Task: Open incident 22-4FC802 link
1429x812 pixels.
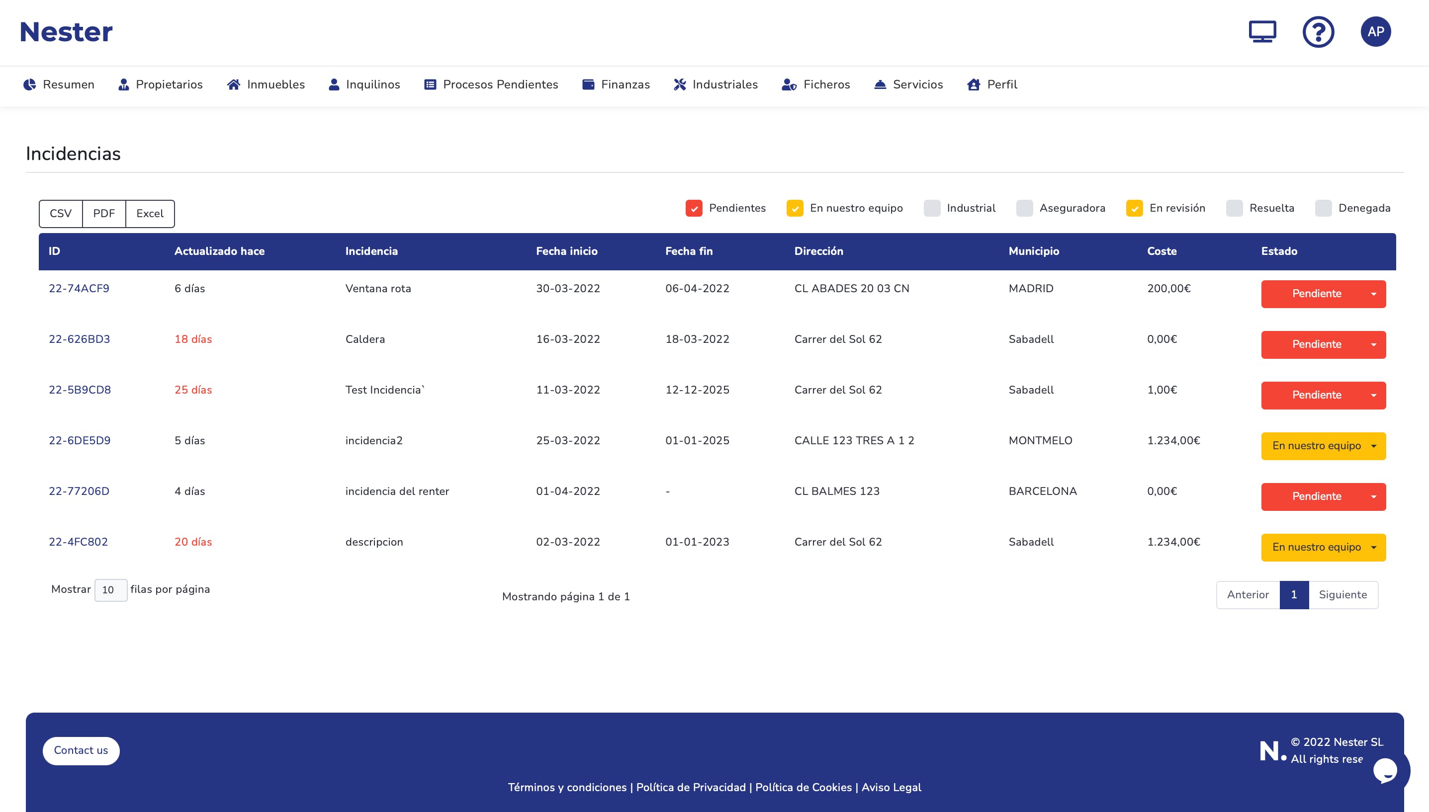Action: click(78, 542)
